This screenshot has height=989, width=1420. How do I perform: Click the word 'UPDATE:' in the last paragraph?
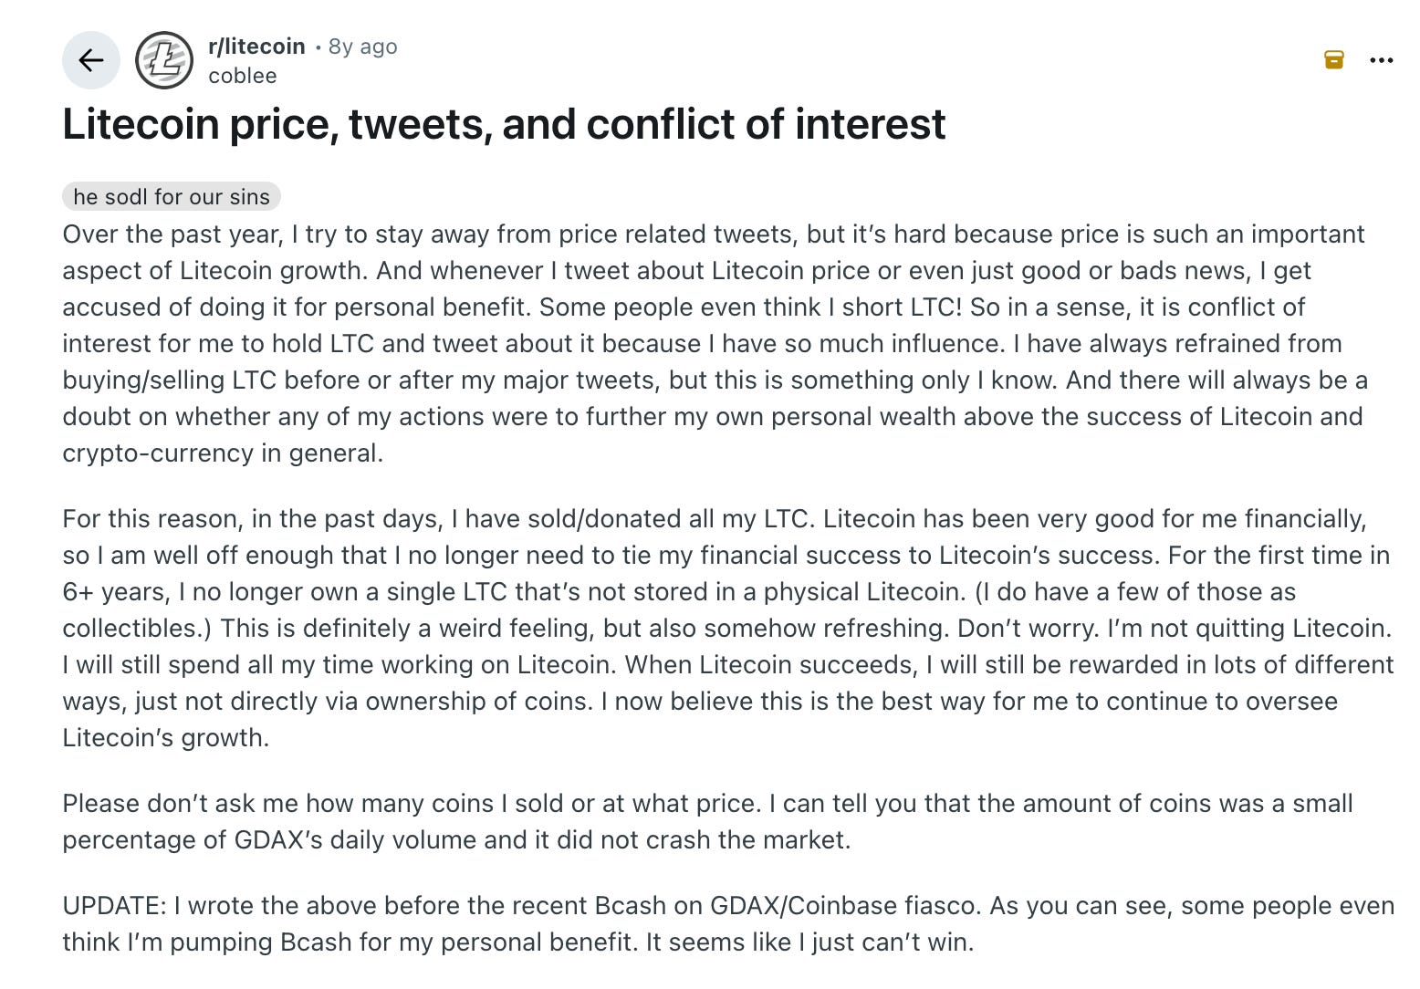point(114,906)
